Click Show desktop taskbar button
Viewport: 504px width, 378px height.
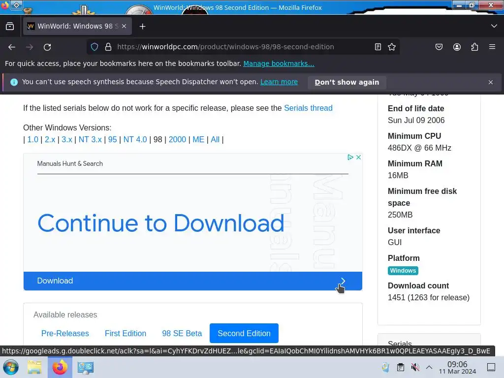pyautogui.click(x=491, y=367)
